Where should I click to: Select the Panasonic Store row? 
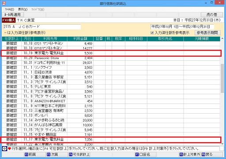pyautogui.click(x=111, y=58)
